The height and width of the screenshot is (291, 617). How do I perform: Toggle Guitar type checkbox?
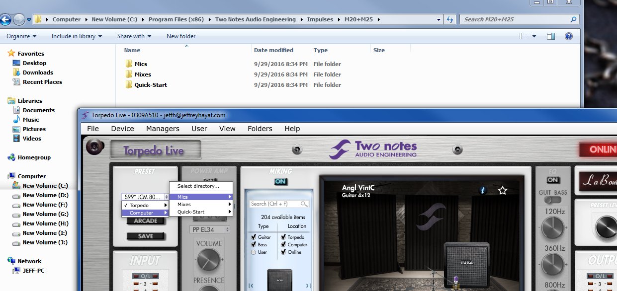tap(254, 237)
